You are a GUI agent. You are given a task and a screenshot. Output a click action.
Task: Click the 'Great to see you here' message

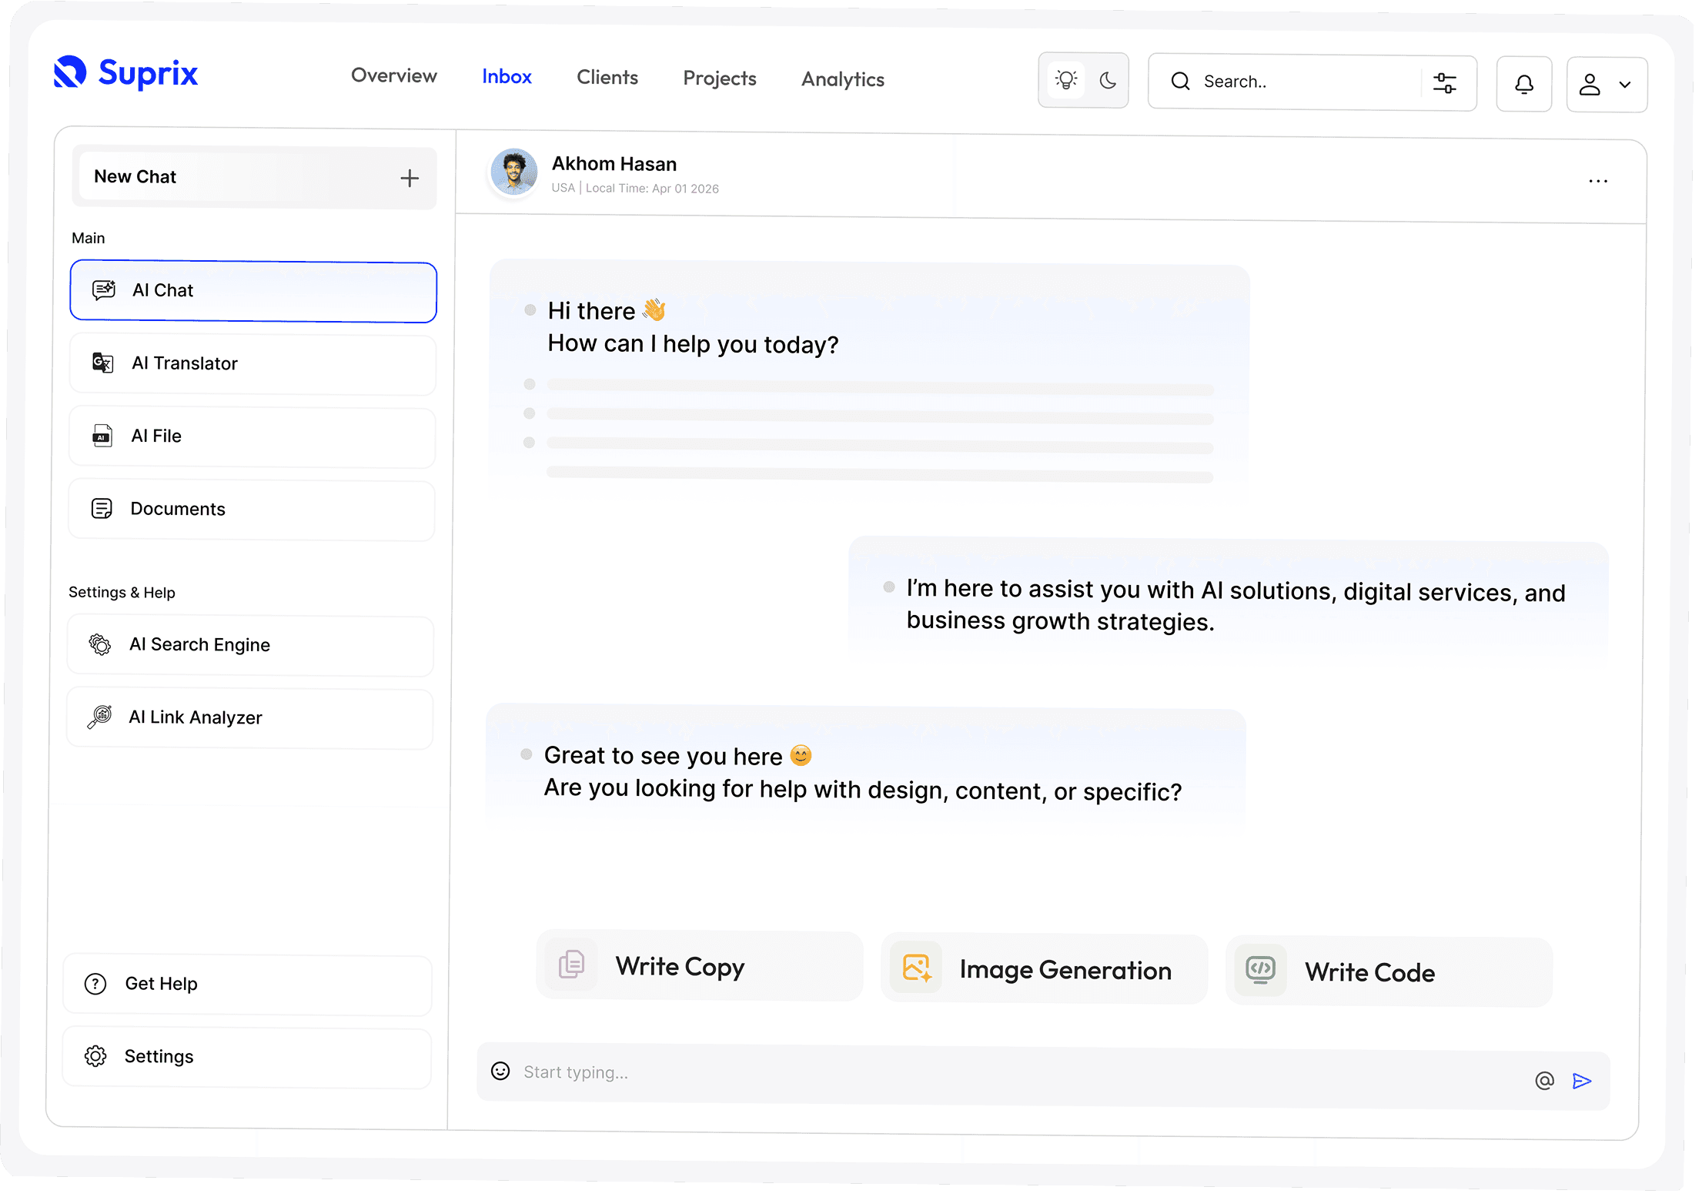coord(865,769)
